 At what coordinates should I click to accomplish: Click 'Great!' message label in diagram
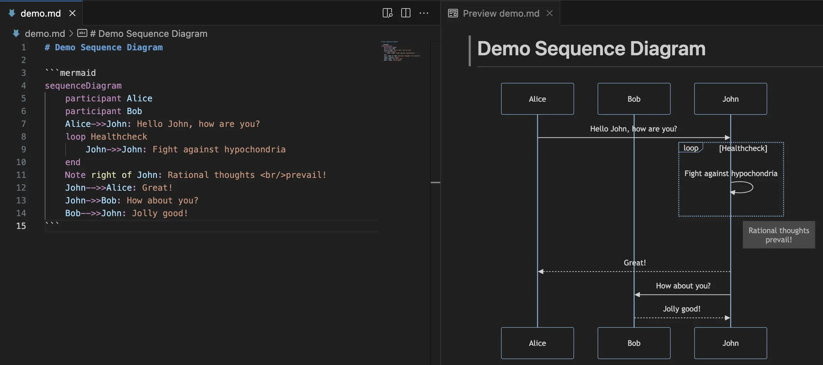635,263
